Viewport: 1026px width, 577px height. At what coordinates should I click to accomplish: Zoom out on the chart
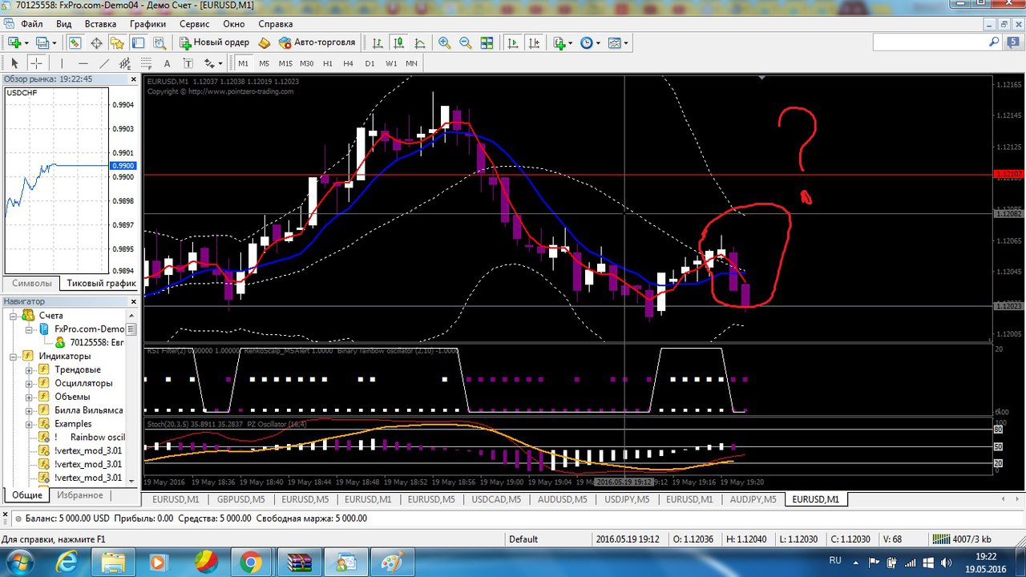(465, 42)
